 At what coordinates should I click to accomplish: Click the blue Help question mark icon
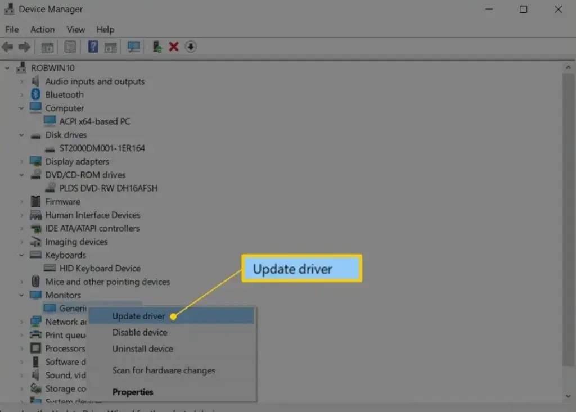point(93,47)
